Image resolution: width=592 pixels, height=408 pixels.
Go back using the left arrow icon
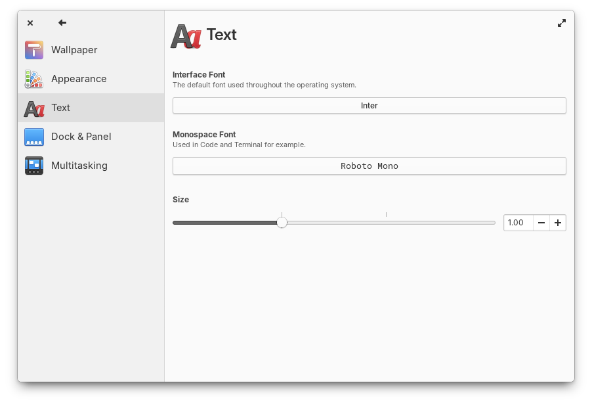(x=62, y=23)
